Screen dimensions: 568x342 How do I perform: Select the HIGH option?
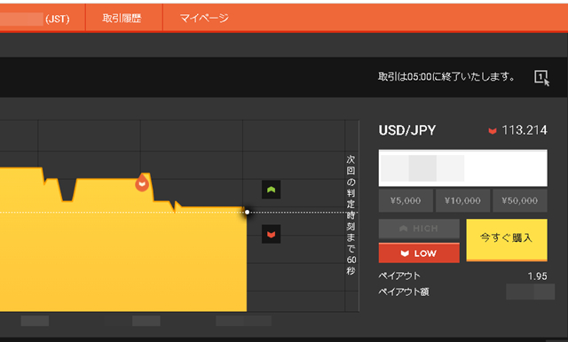[x=419, y=229]
